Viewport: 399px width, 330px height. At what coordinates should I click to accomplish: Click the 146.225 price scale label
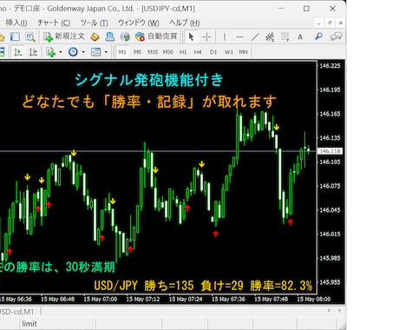click(330, 66)
